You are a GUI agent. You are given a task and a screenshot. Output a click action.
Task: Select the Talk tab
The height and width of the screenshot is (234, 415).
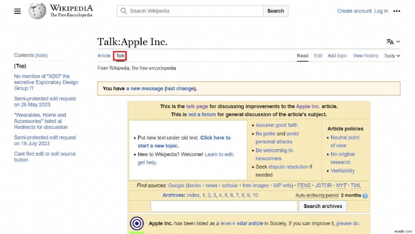pos(120,56)
